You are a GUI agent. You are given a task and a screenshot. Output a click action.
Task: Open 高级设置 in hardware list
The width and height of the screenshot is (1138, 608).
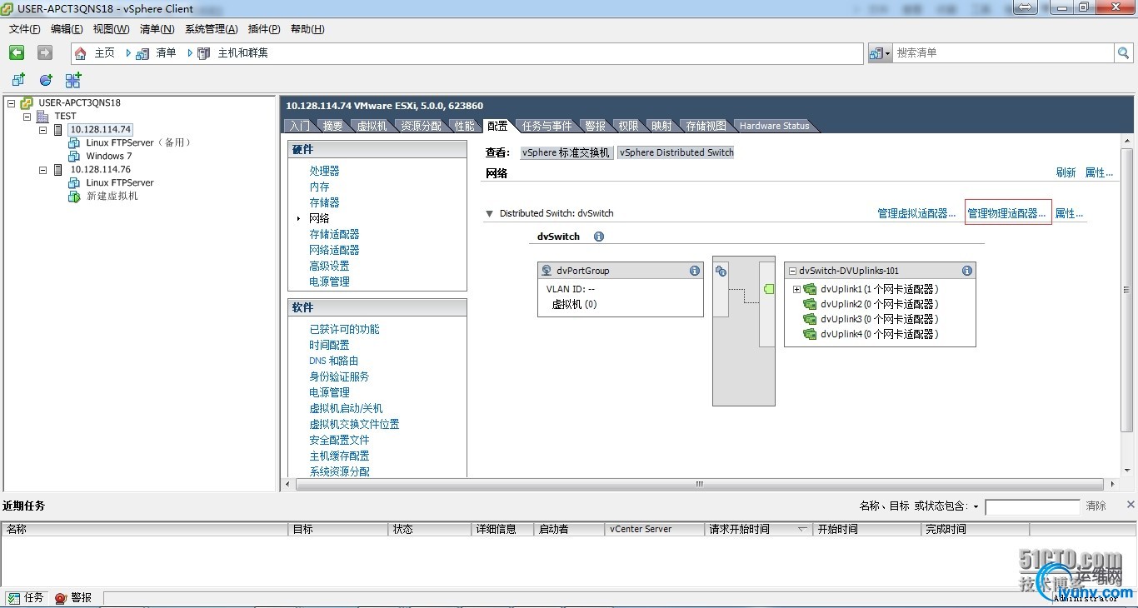(x=329, y=266)
